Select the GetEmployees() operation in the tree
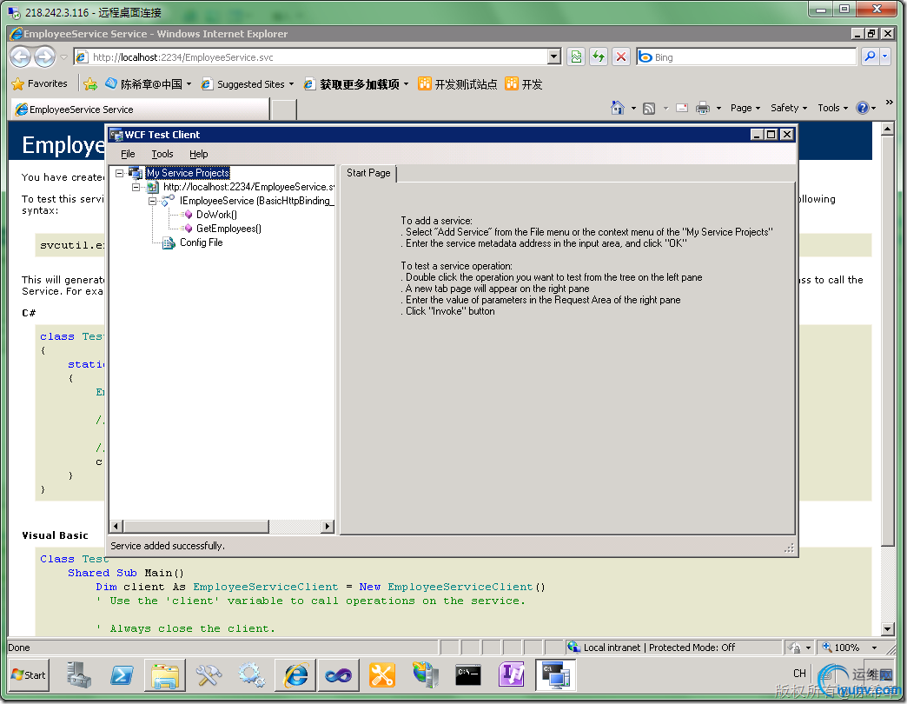907x704 pixels. tap(228, 229)
